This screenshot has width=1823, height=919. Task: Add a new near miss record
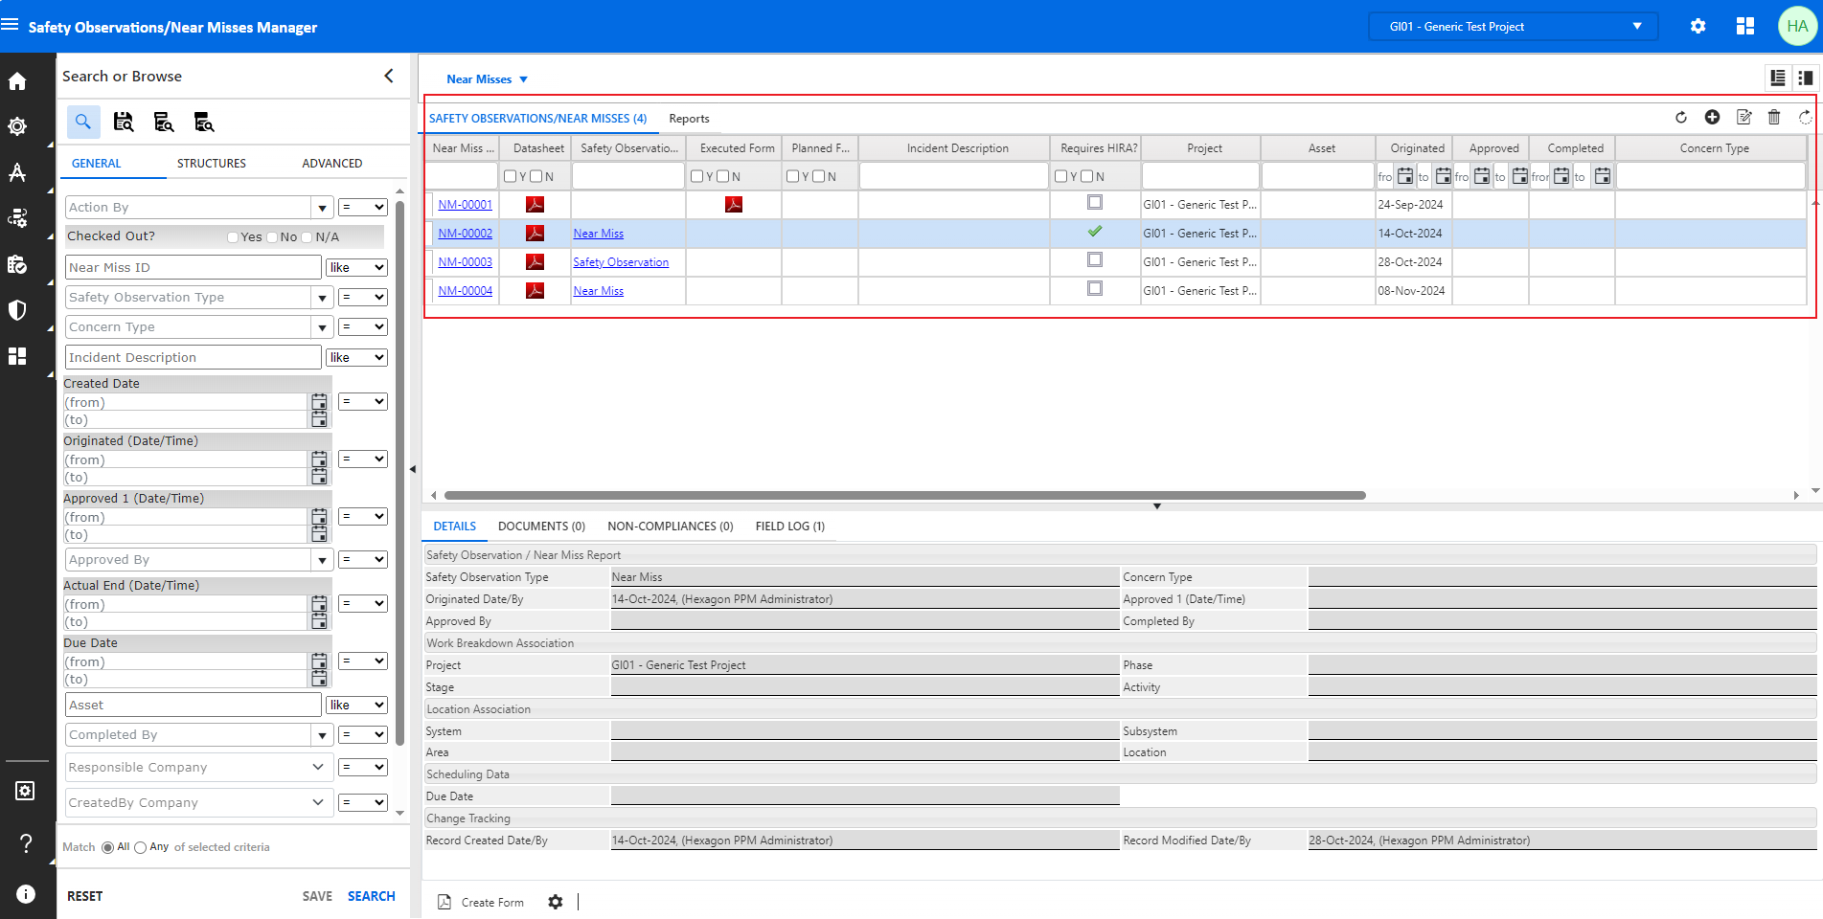tap(1712, 117)
